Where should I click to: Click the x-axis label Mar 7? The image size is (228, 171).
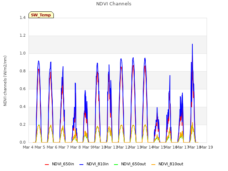point(64,147)
